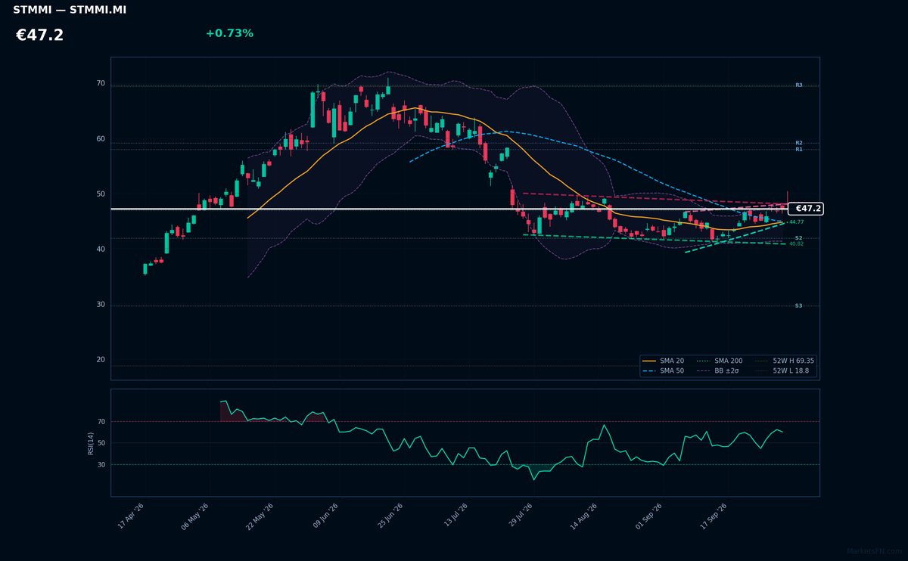Click the 70 level on RSI axis

coord(101,421)
